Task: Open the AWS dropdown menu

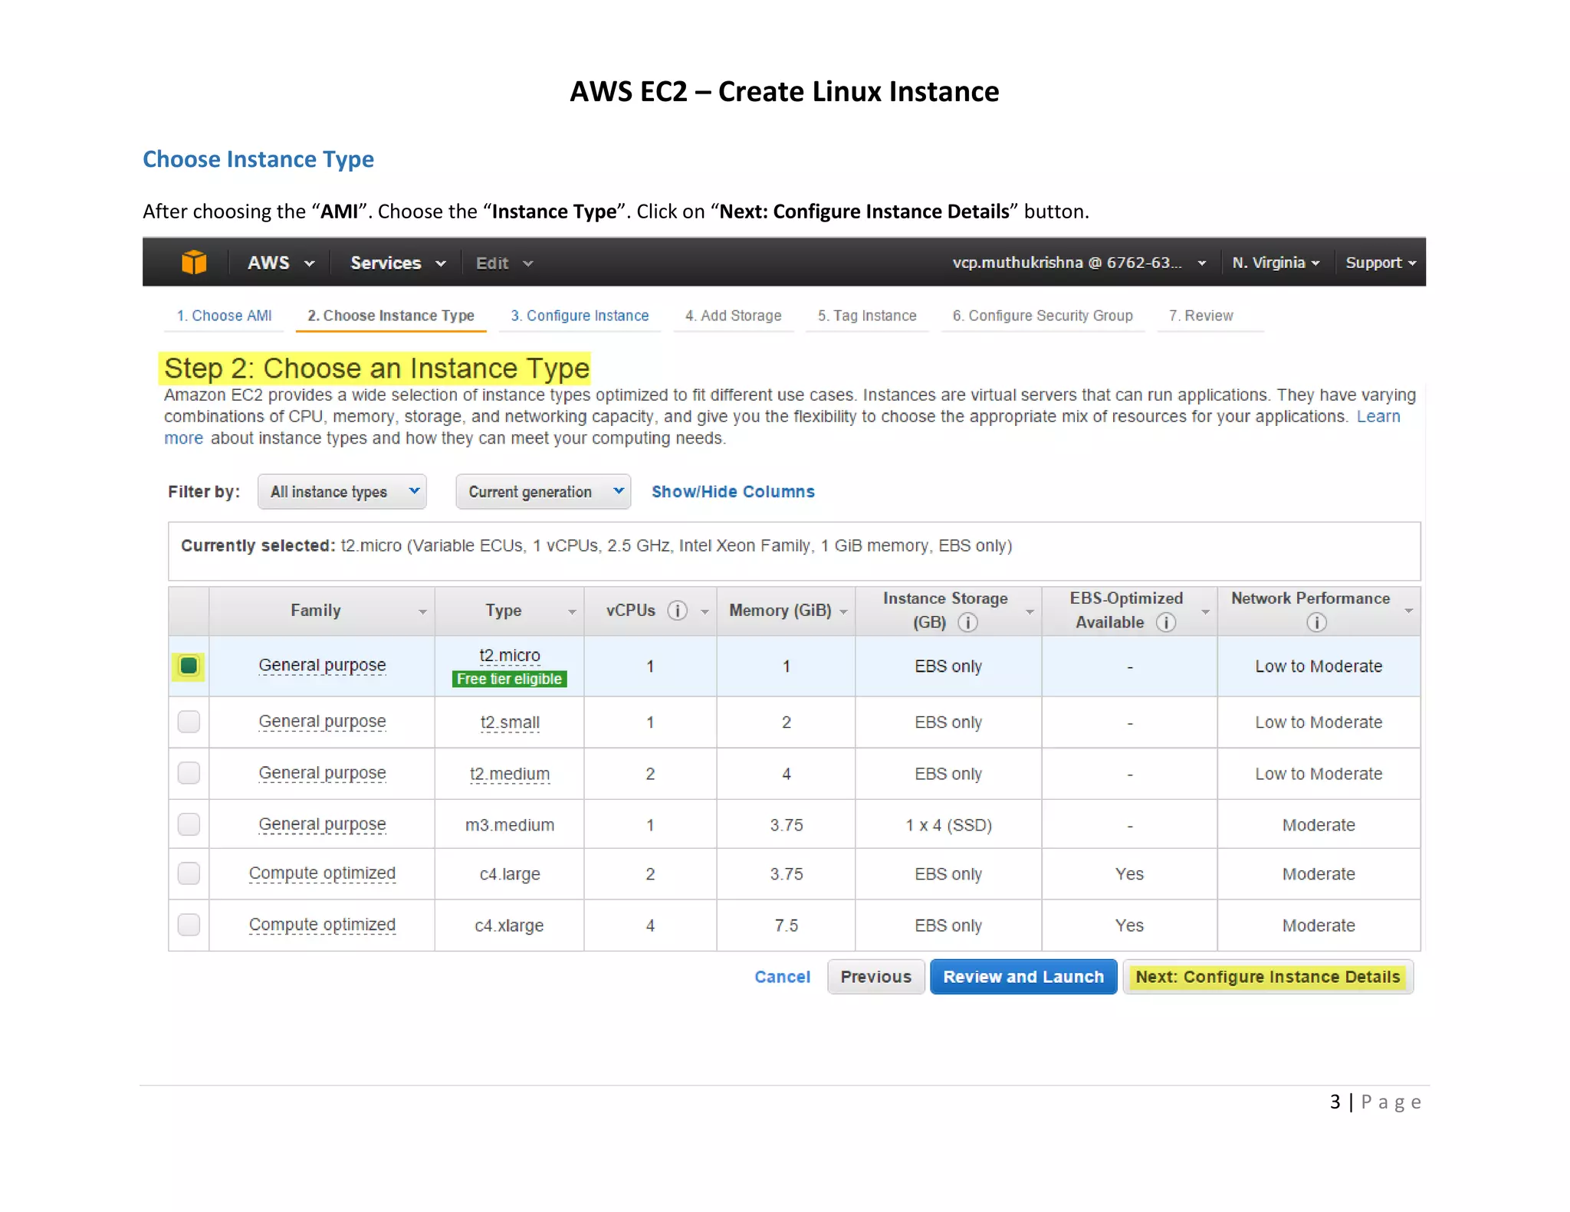Action: pyautogui.click(x=281, y=263)
